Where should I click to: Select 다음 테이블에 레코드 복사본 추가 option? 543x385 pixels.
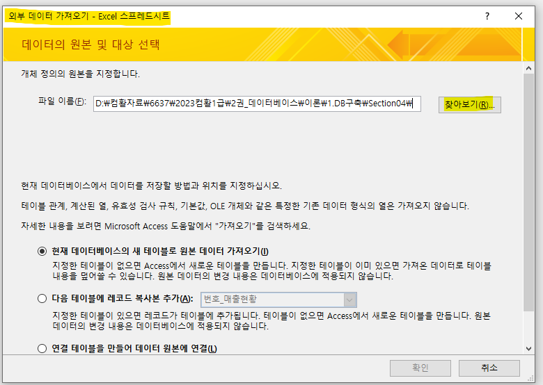click(42, 298)
